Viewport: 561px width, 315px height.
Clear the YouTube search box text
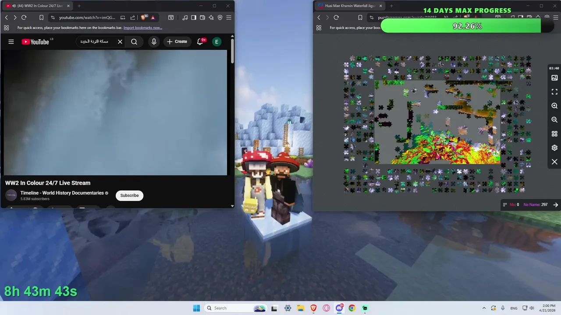pos(120,42)
